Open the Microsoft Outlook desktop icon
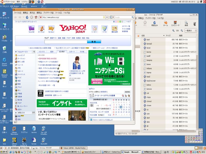206x154 pixels. click(4, 73)
